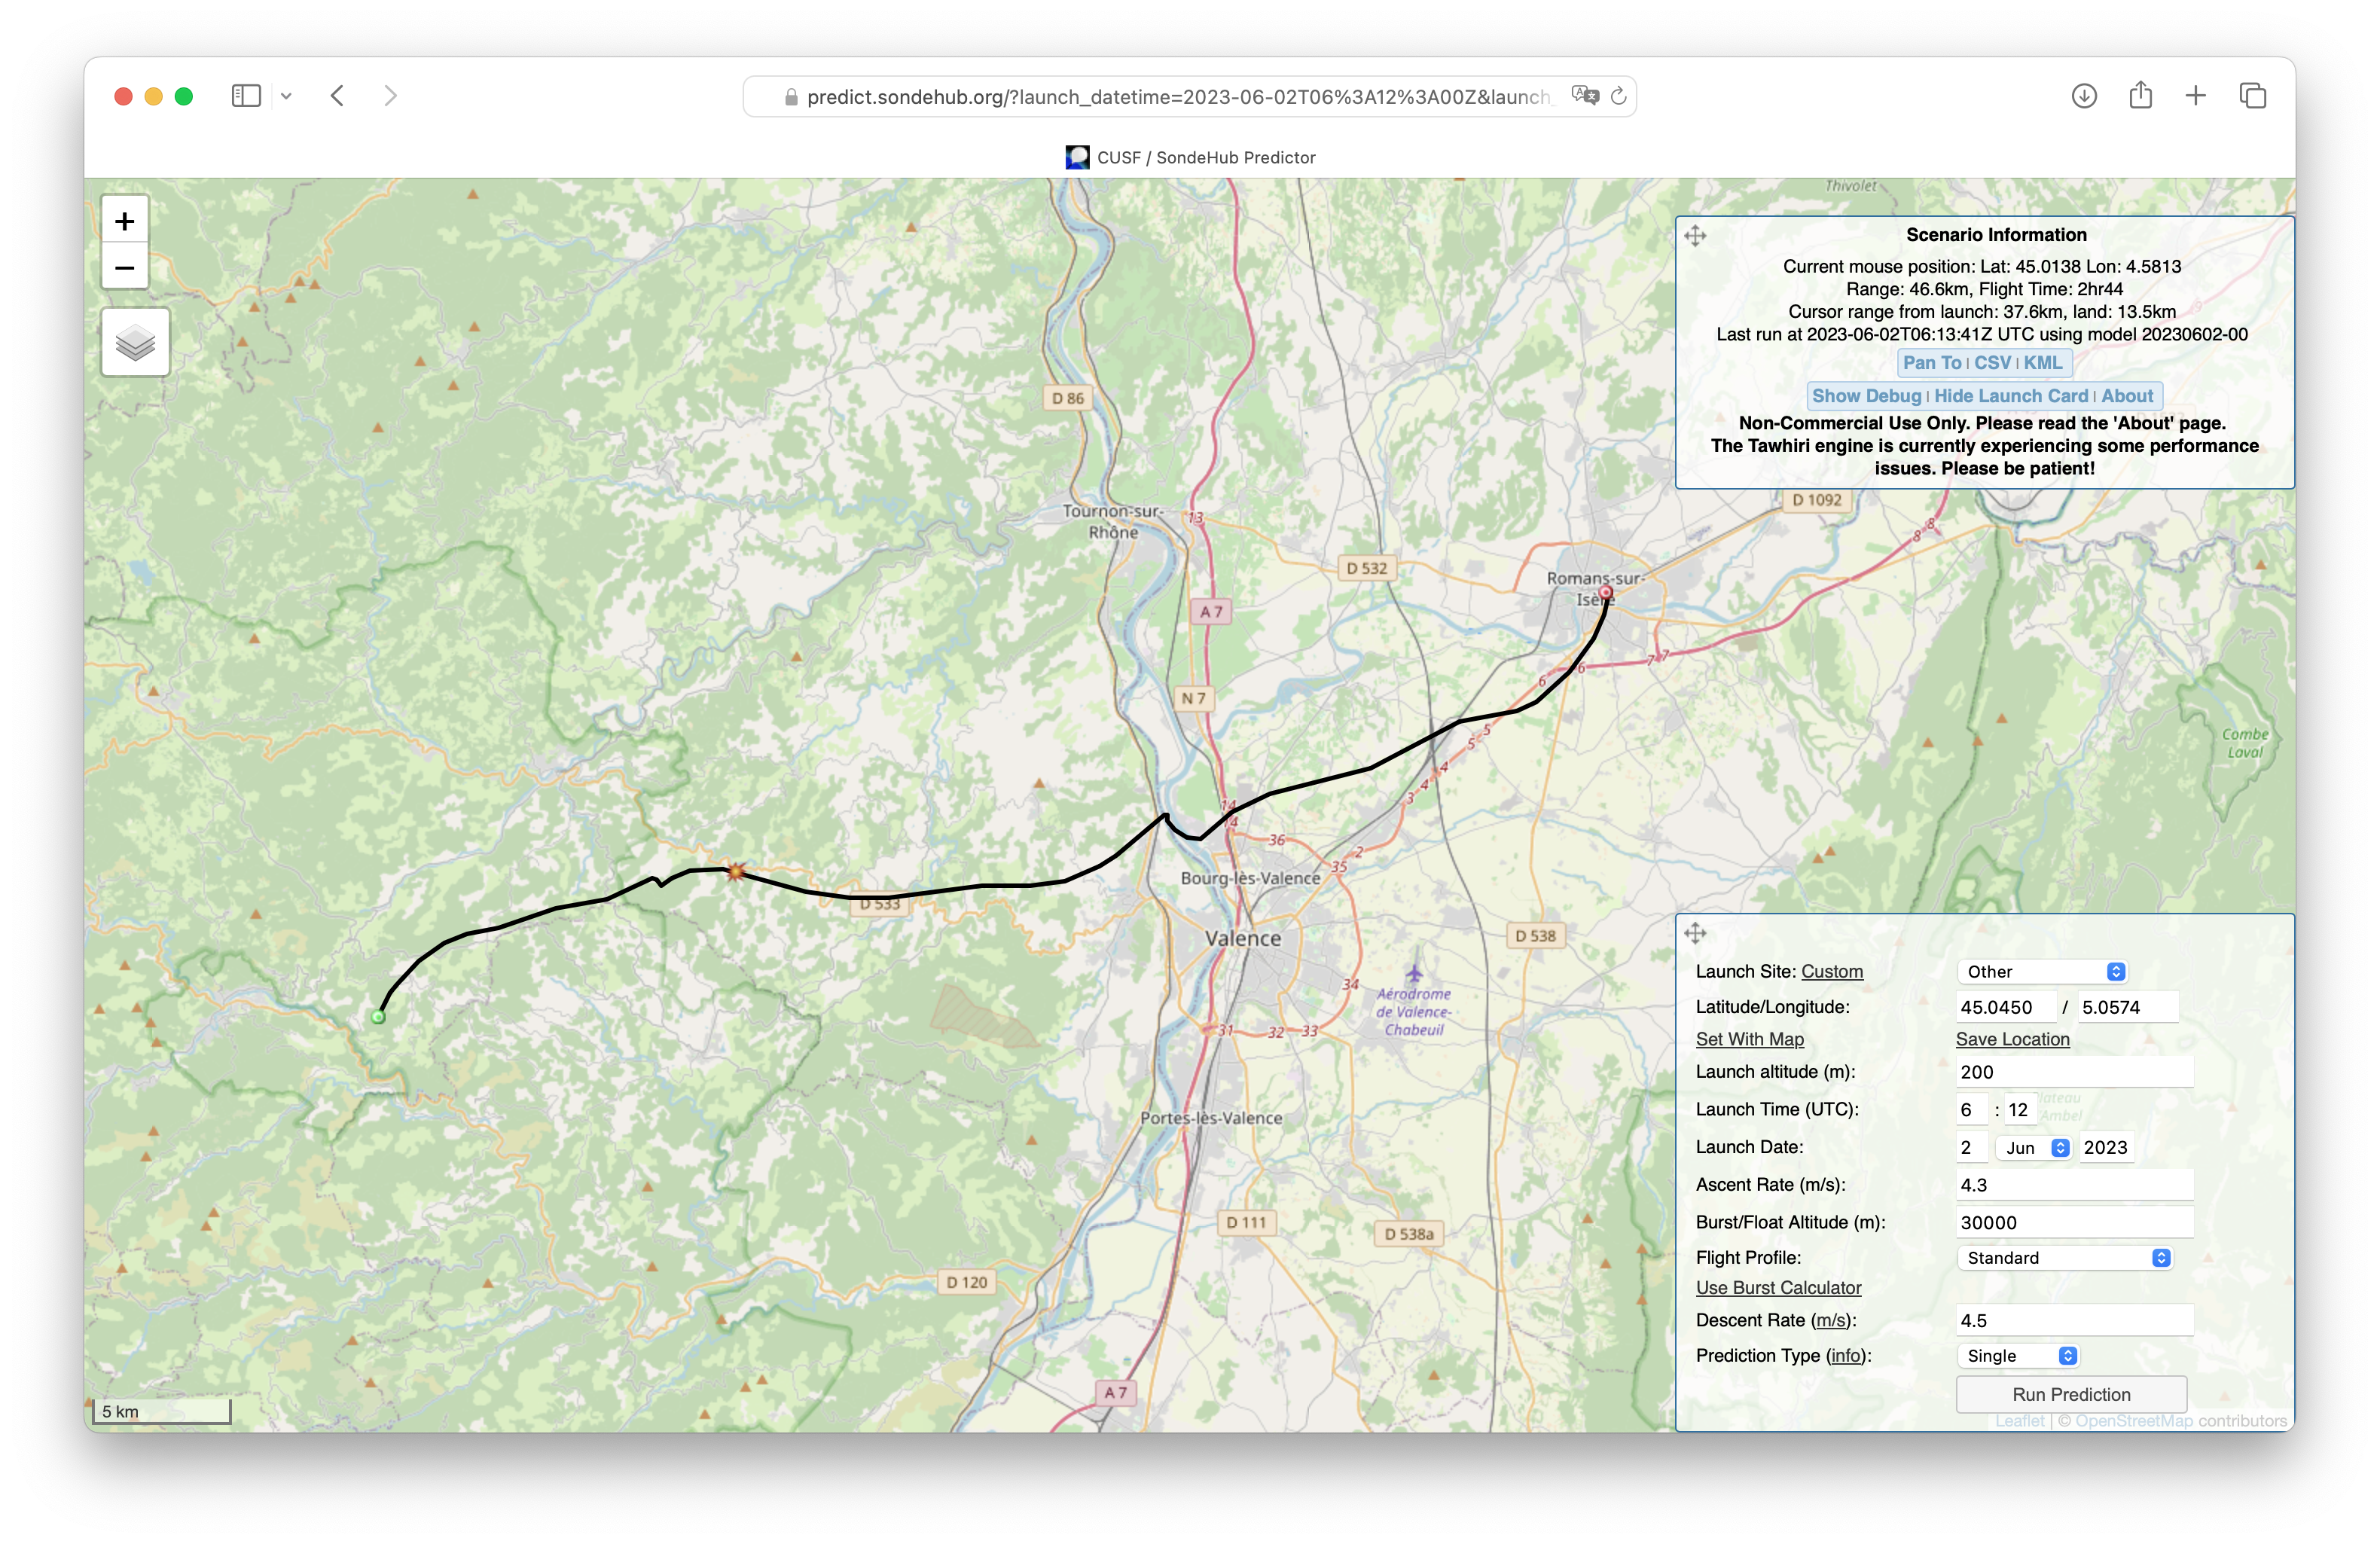
Task: Click Set With Map
Action: (1749, 1039)
